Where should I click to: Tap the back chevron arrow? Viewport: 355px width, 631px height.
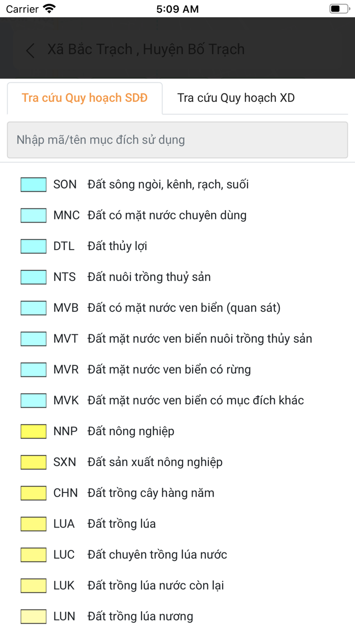pyautogui.click(x=29, y=50)
